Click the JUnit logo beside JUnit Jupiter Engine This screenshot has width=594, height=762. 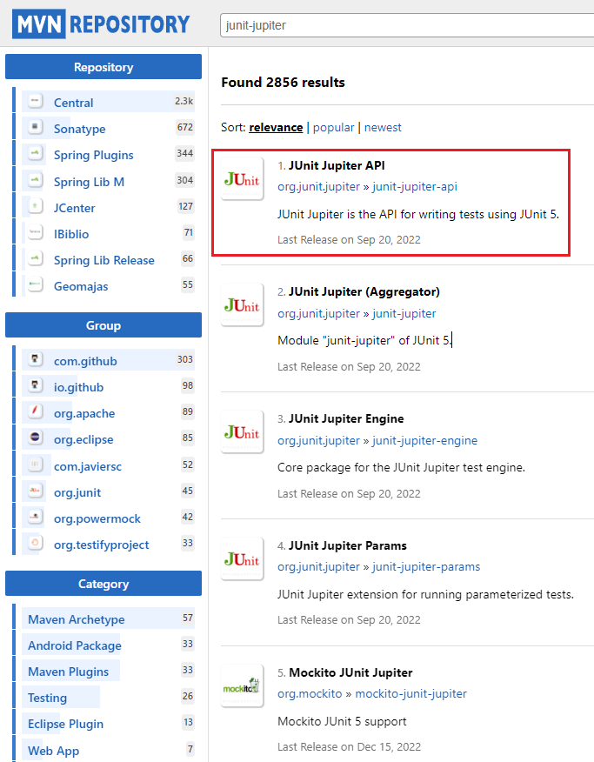pyautogui.click(x=242, y=432)
